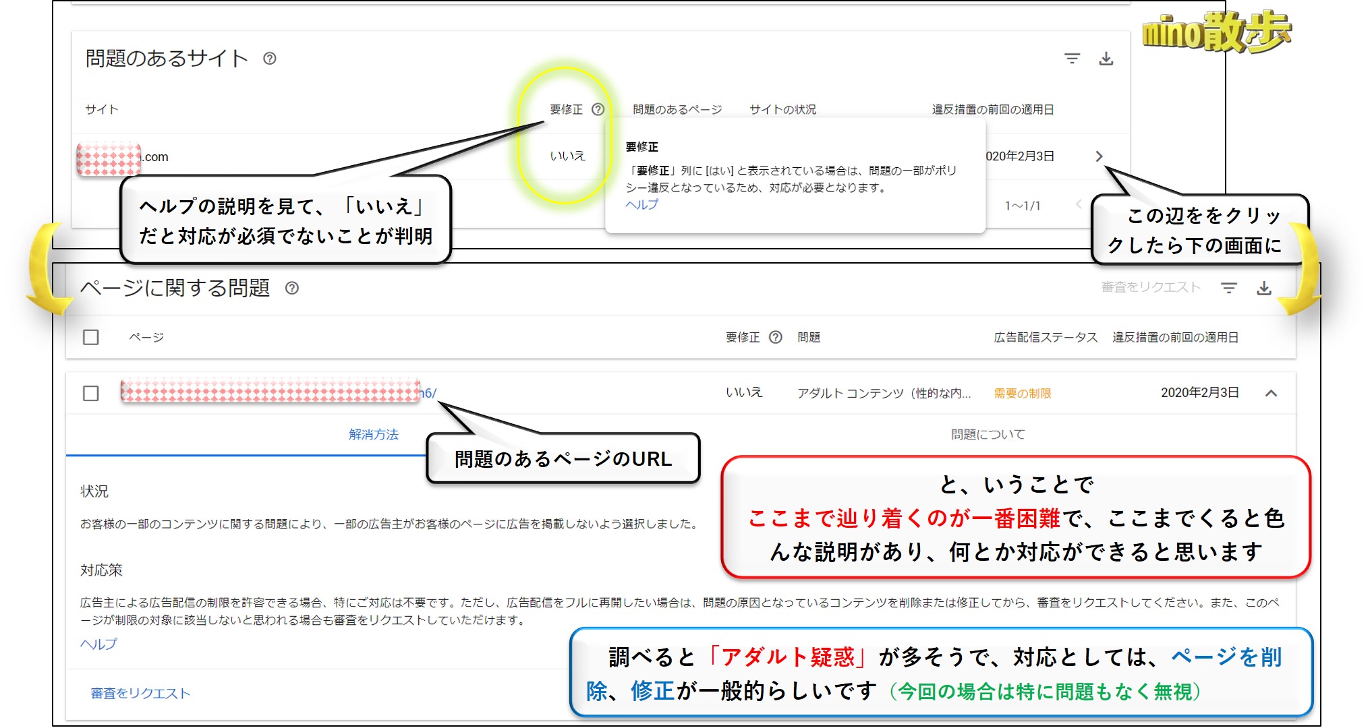
Task: Download the 問題のあるサイト list
Action: click(1106, 59)
